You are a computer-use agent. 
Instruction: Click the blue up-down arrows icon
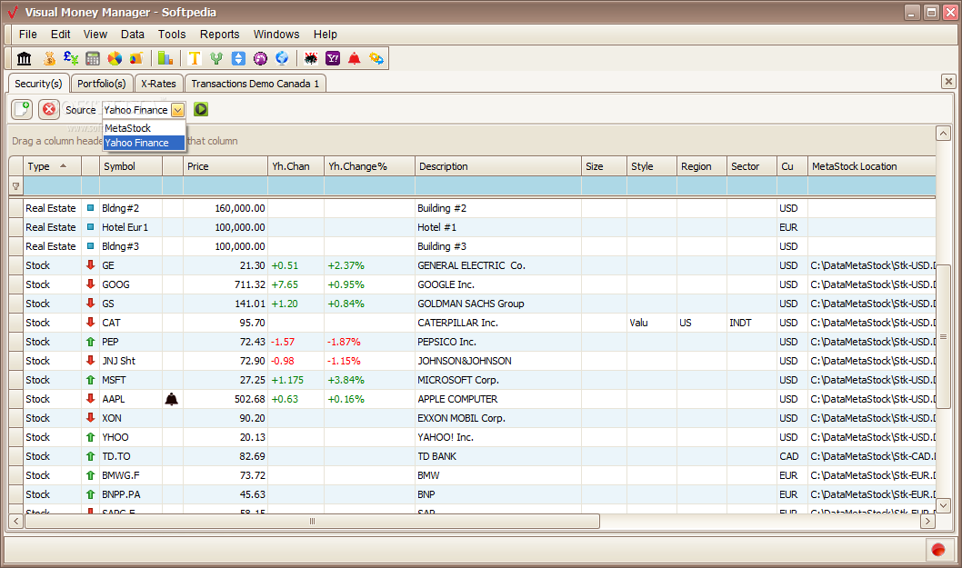pos(238,58)
